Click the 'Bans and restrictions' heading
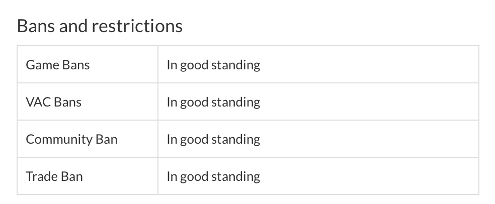Screen dimensions: 495x204 pyautogui.click(x=100, y=26)
